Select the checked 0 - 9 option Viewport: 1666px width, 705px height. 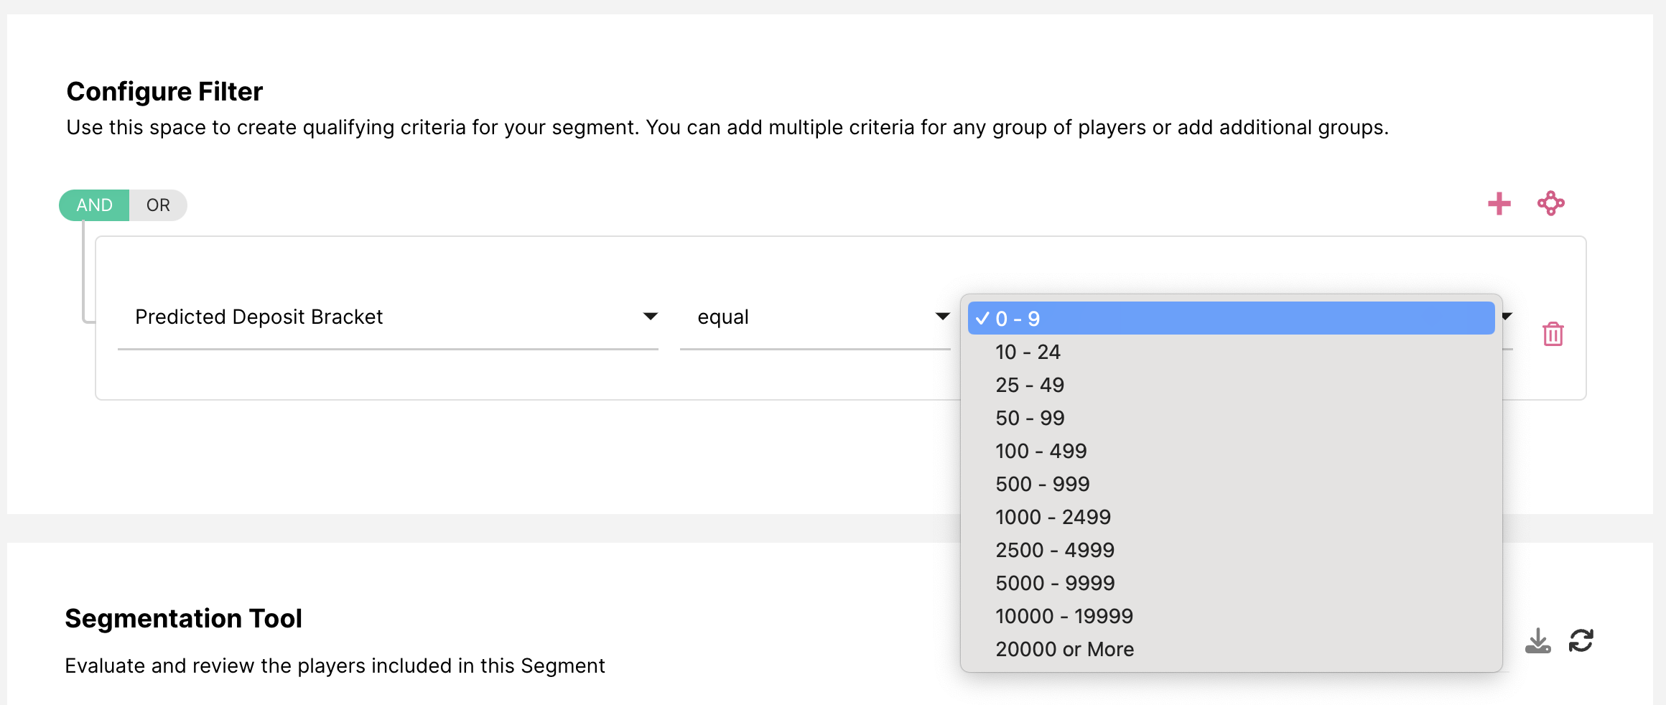1231,319
